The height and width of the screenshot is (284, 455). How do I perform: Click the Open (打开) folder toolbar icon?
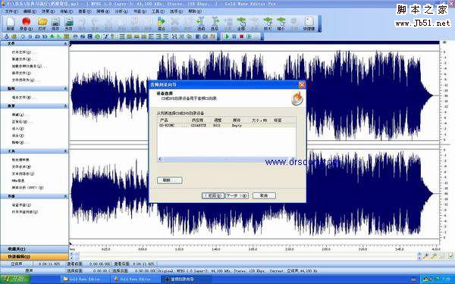tap(42, 23)
